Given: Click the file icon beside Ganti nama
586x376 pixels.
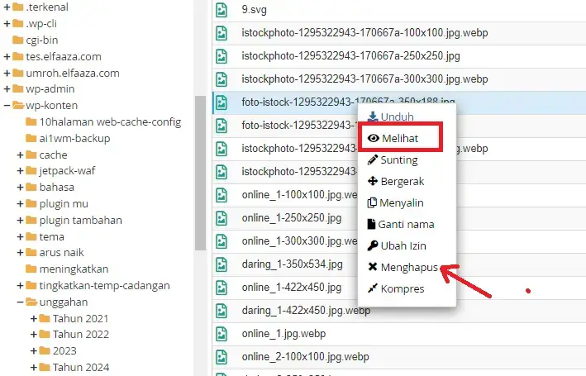Looking at the screenshot, I should [371, 224].
